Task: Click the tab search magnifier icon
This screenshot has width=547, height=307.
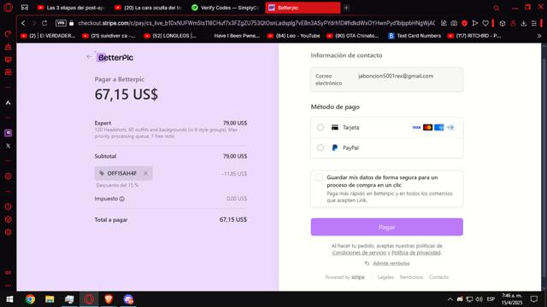Action: (496, 8)
